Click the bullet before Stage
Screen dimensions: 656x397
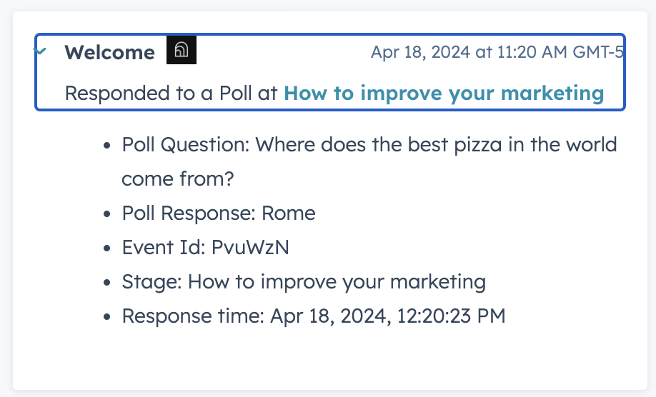[x=107, y=283]
